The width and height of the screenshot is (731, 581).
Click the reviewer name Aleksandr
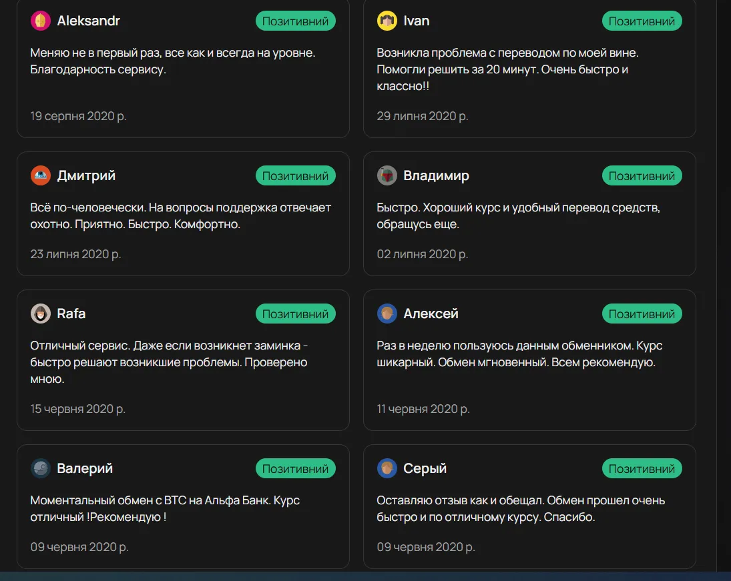point(89,21)
